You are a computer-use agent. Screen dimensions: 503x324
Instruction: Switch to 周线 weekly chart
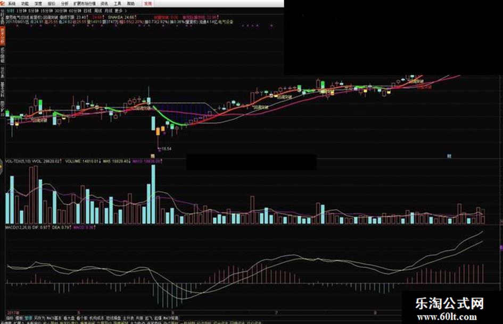point(98,11)
